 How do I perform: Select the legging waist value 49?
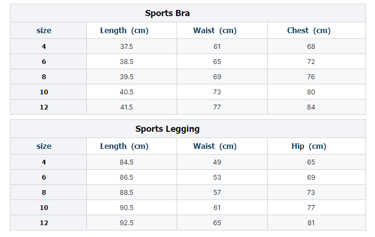(217, 162)
